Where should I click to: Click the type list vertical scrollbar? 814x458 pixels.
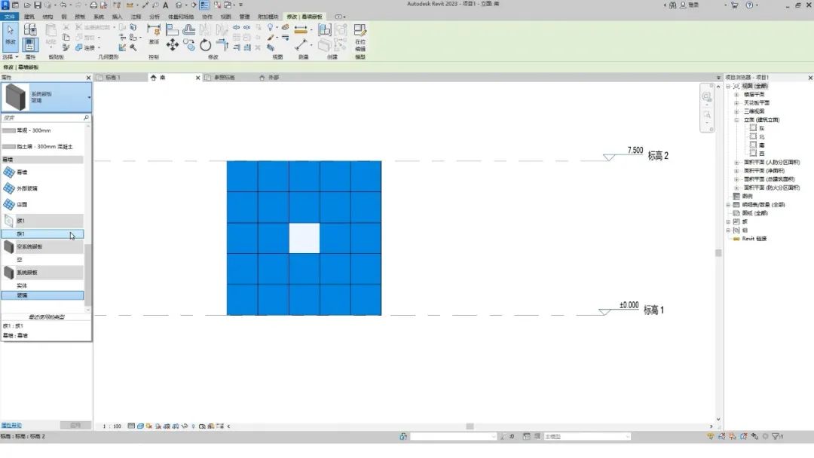click(87, 271)
